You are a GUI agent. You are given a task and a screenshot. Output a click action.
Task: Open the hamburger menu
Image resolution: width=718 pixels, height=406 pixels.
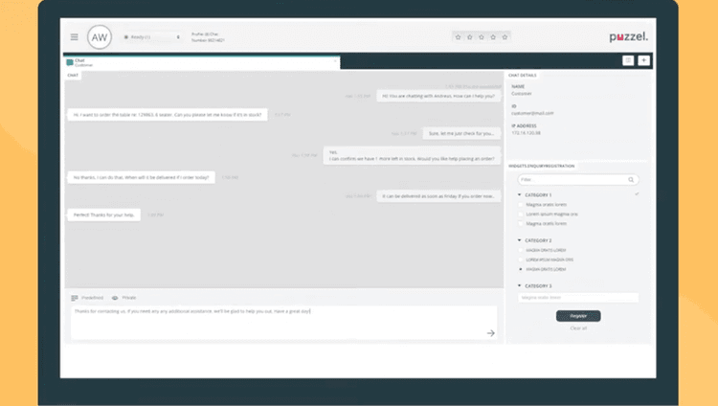[74, 37]
